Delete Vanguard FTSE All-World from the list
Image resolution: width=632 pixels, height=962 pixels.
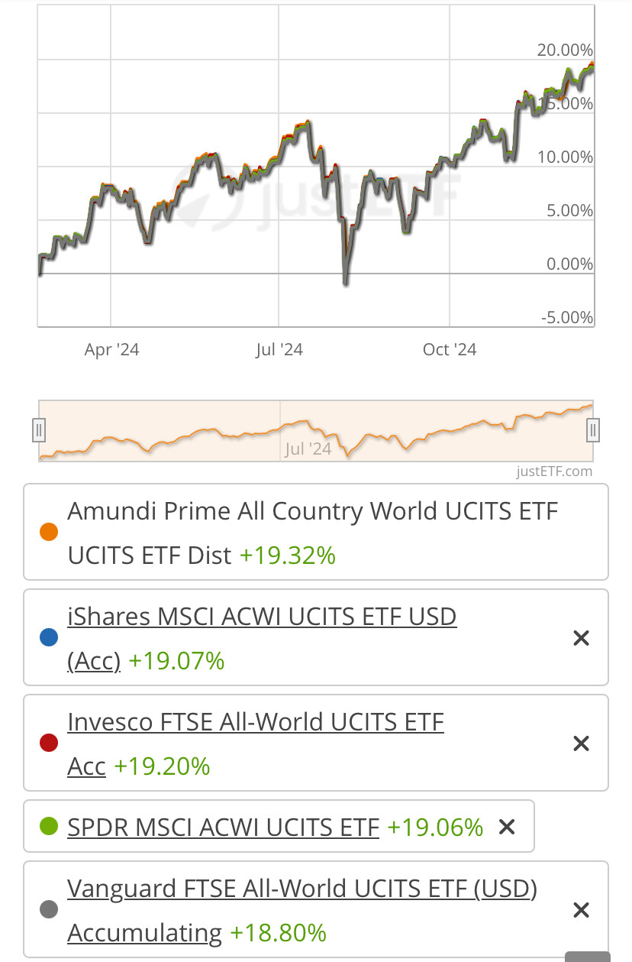(581, 910)
